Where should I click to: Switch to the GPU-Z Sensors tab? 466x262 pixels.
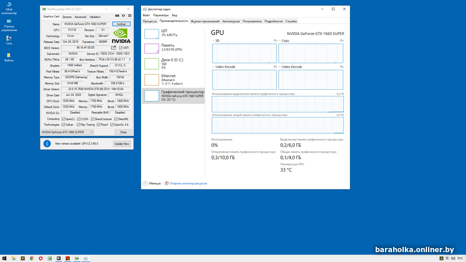tap(67, 17)
